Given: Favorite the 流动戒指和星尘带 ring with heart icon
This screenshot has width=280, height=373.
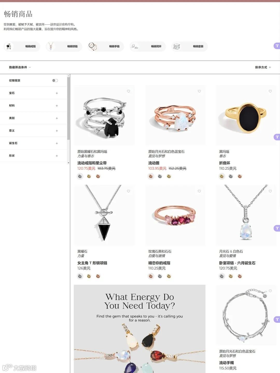Looking at the screenshot, I should (128, 91).
